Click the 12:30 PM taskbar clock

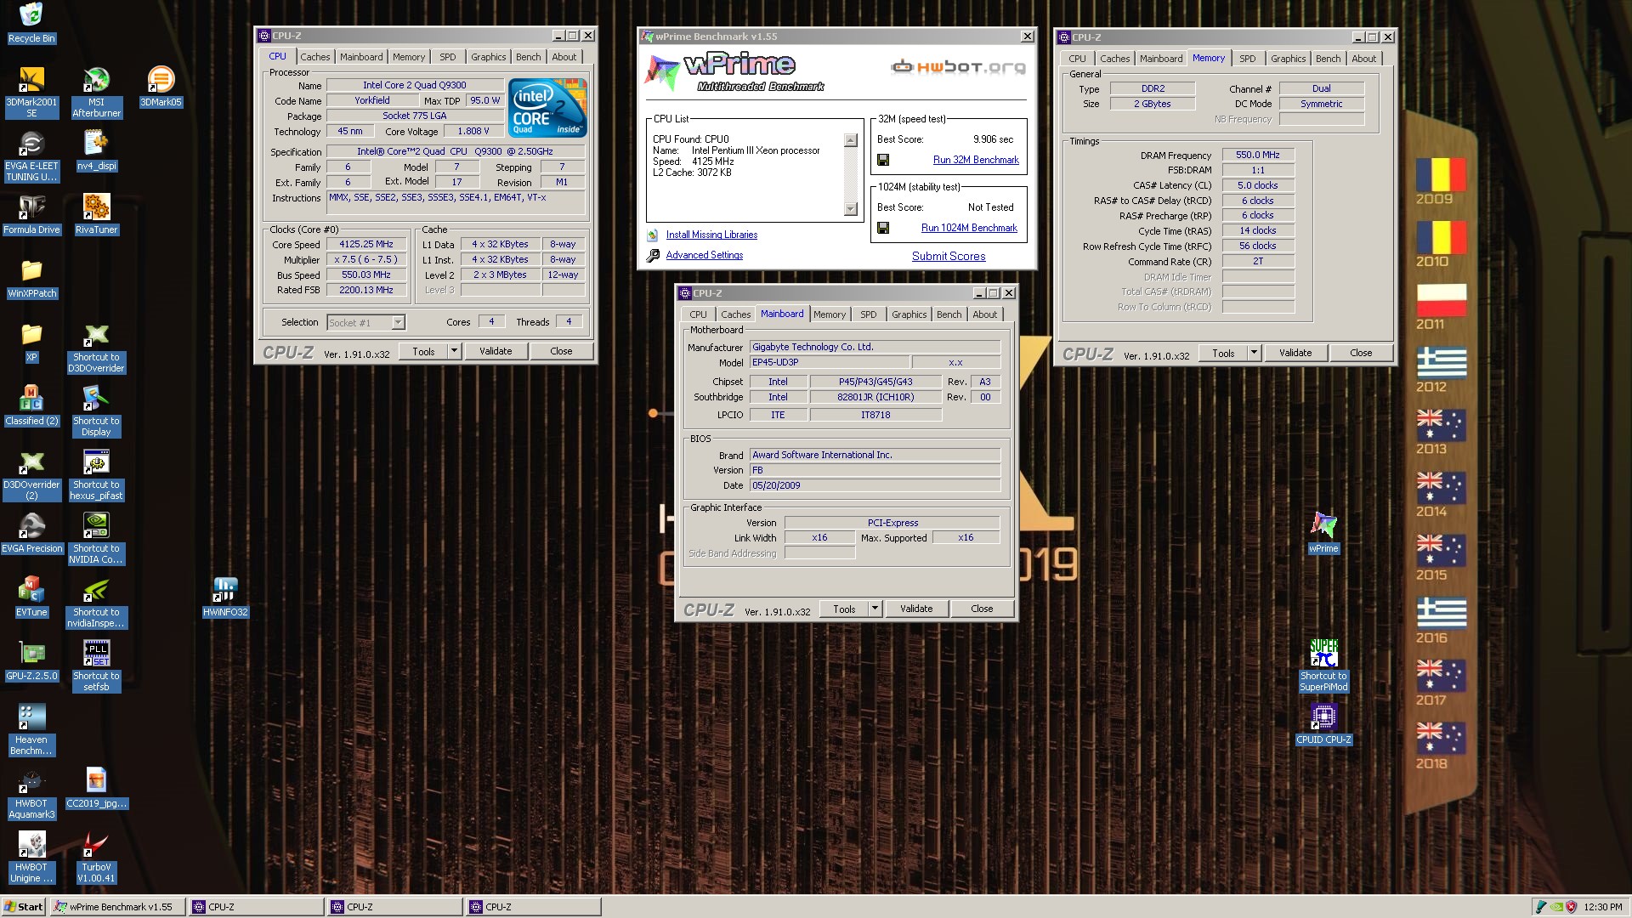(1602, 907)
